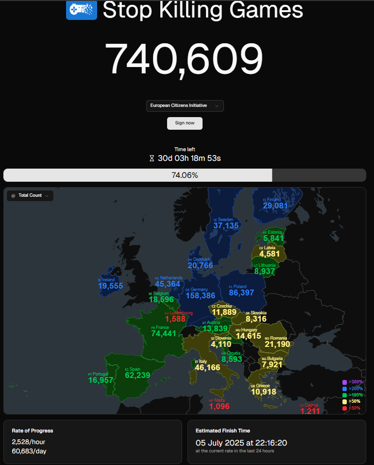Click Lithuania's 8,937 count on map
The height and width of the screenshot is (465, 374).
pyautogui.click(x=265, y=271)
